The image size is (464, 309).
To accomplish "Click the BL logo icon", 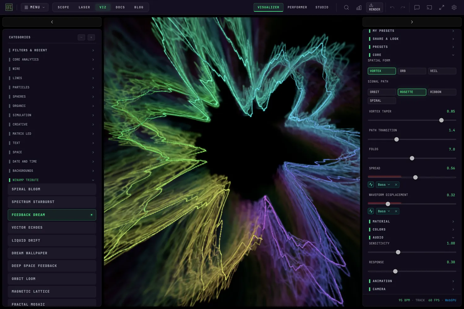I will click(x=9, y=7).
